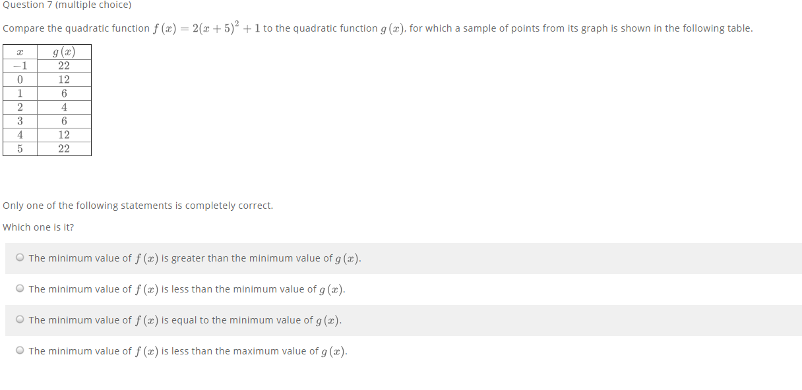Select the first answer option radio button
Screen dimensions: 802x390
click(20, 258)
